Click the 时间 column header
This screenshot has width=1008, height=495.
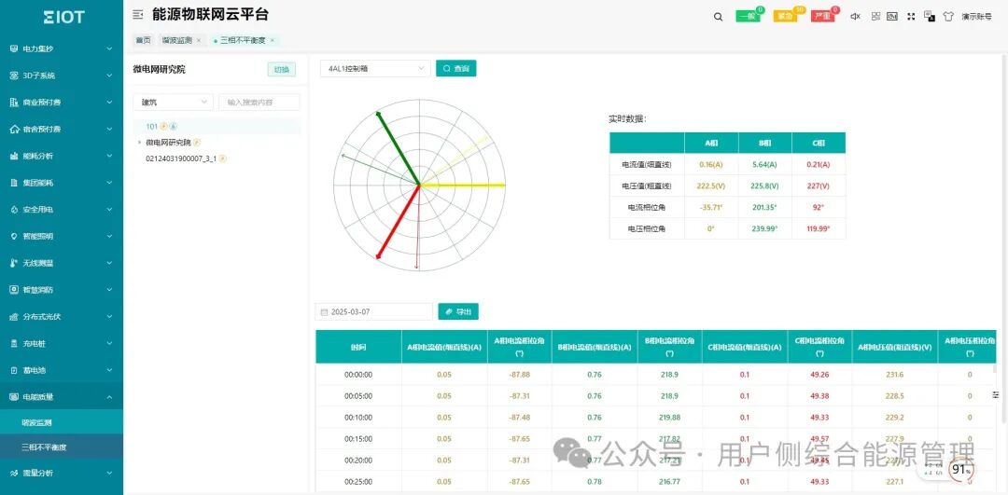pyautogui.click(x=358, y=347)
